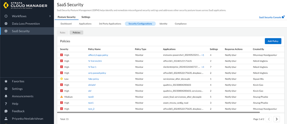Click the Add Policy button

tap(273, 41)
